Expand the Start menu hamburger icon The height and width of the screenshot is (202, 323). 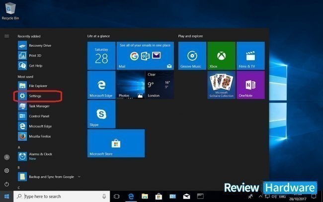point(6,36)
